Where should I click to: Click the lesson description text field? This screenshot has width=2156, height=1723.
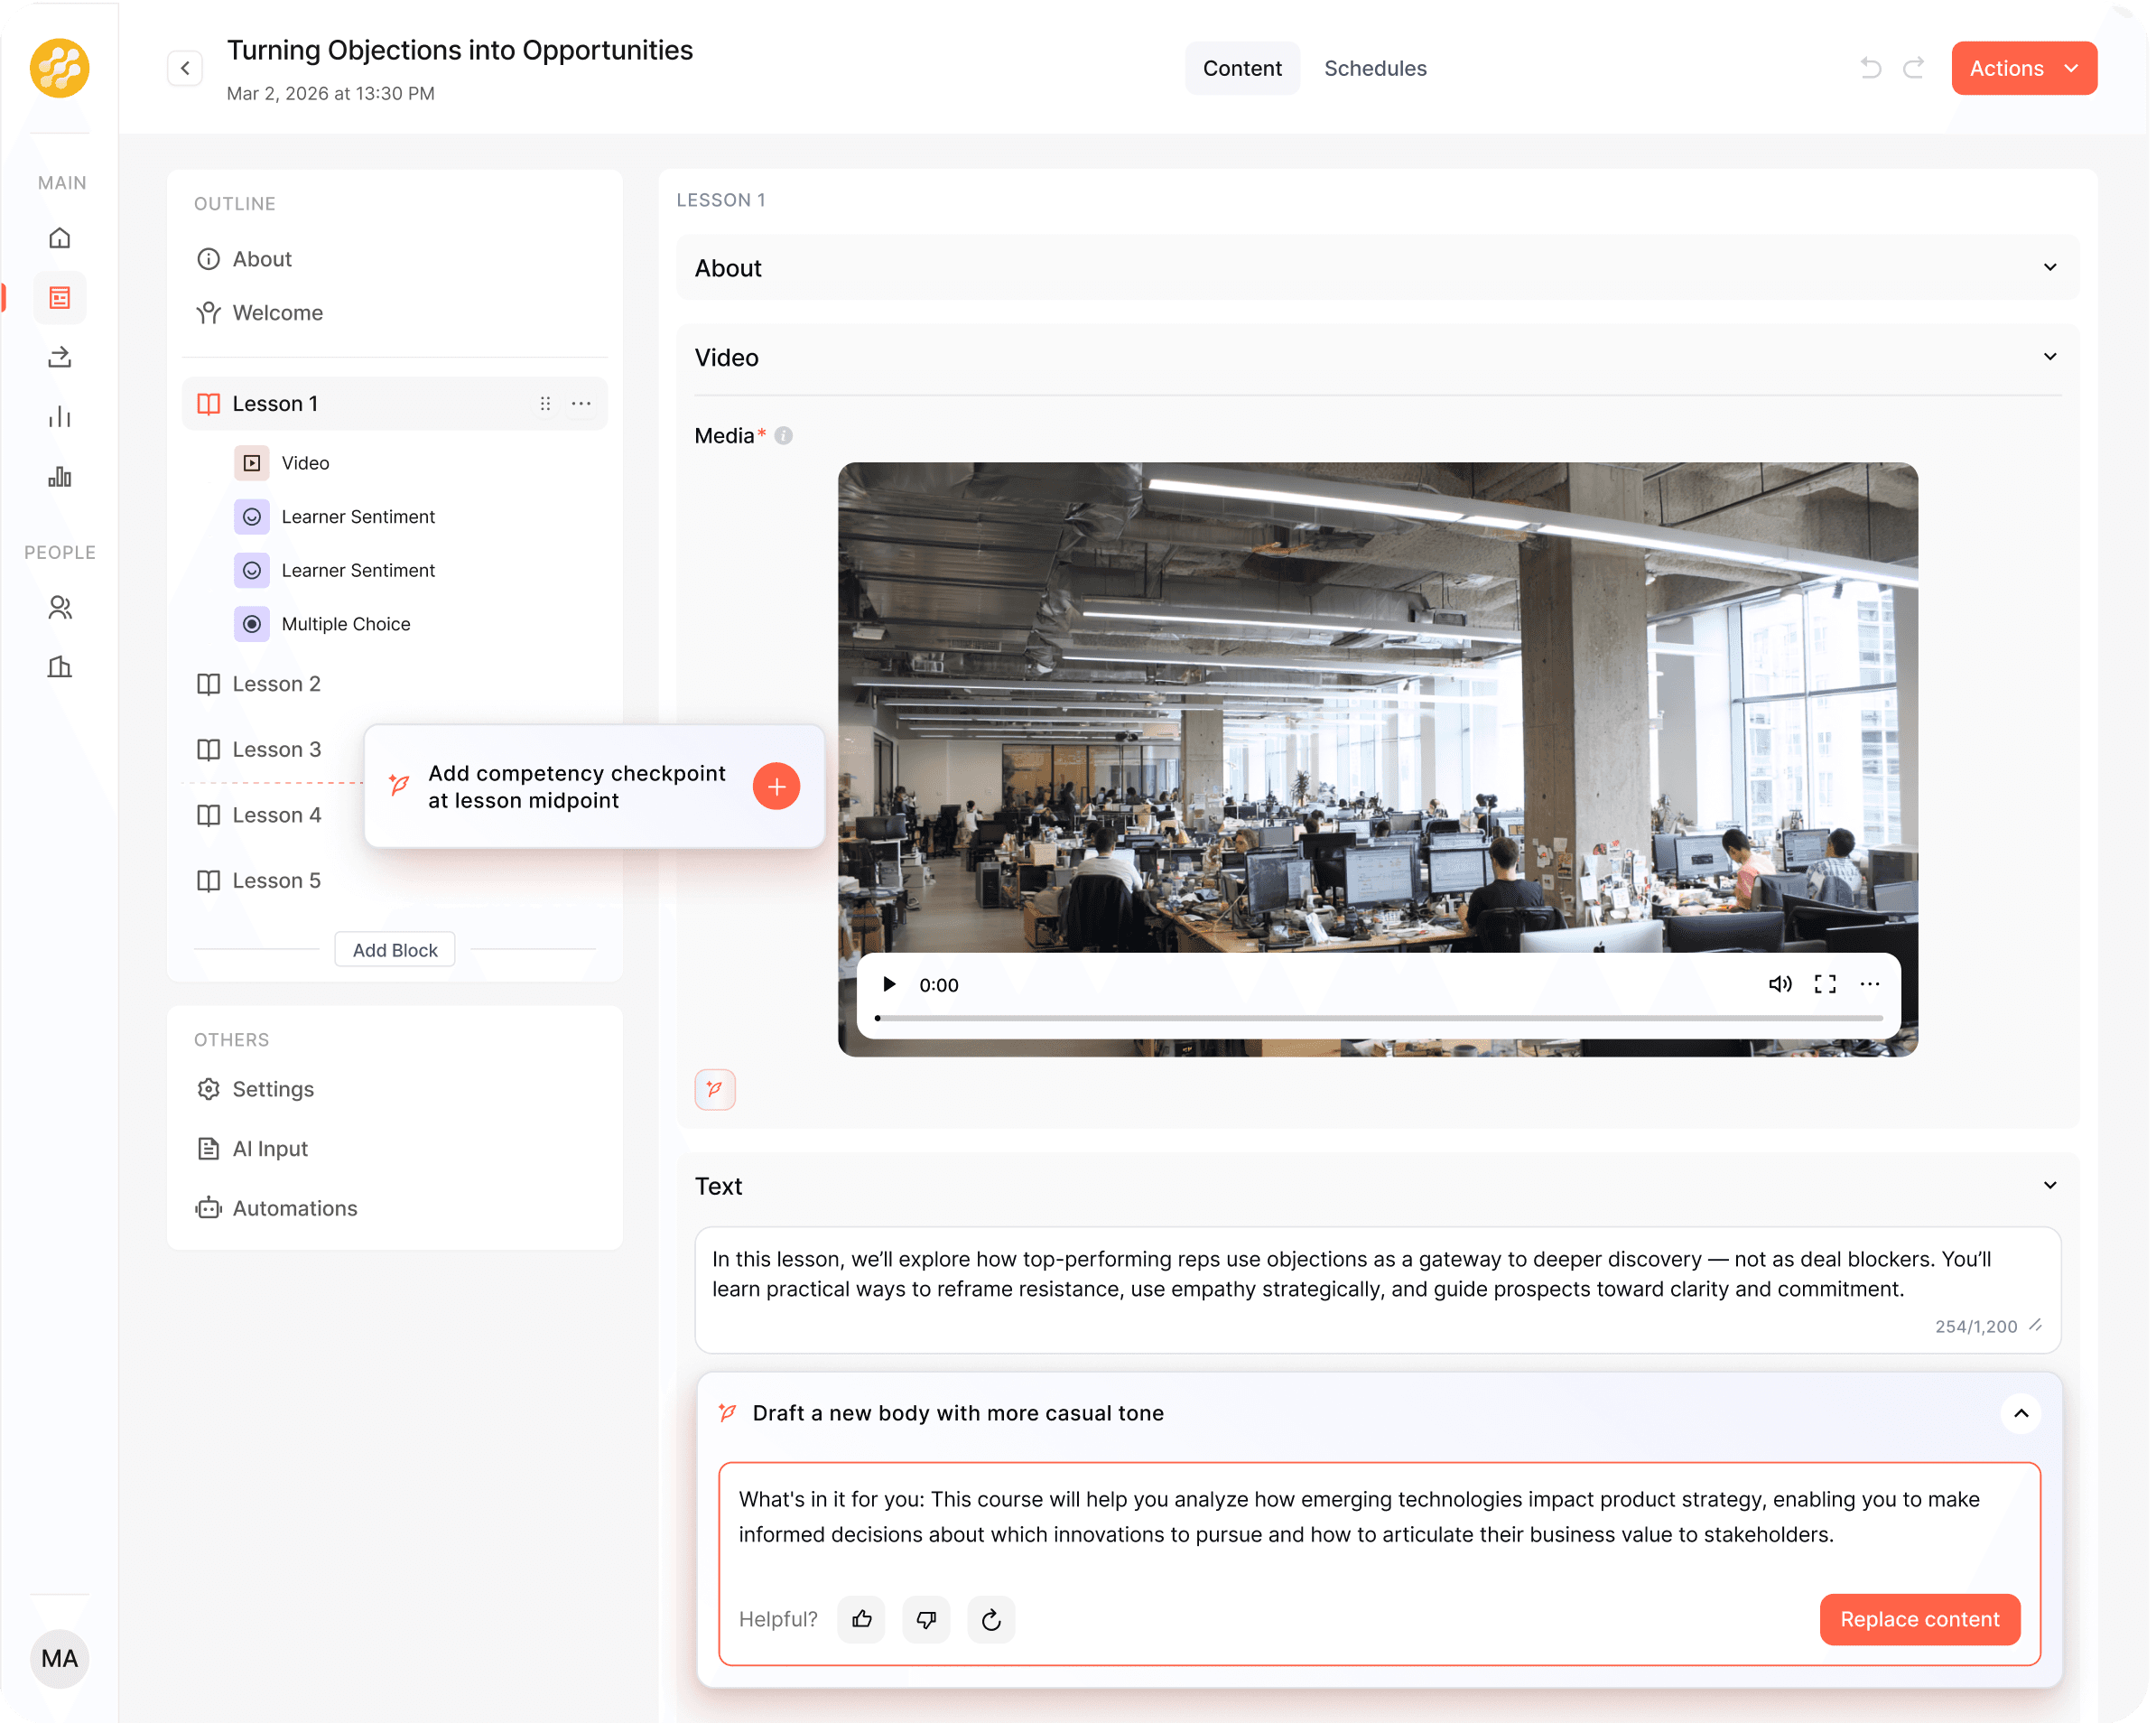point(1377,1275)
